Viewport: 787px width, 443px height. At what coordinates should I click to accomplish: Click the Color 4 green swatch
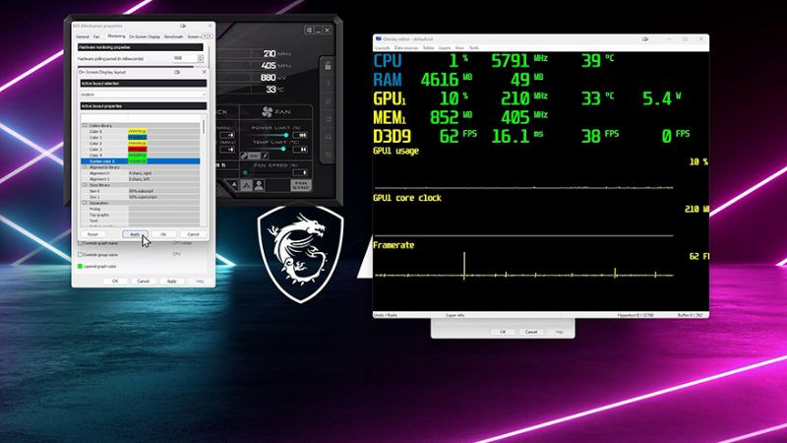coord(138,156)
